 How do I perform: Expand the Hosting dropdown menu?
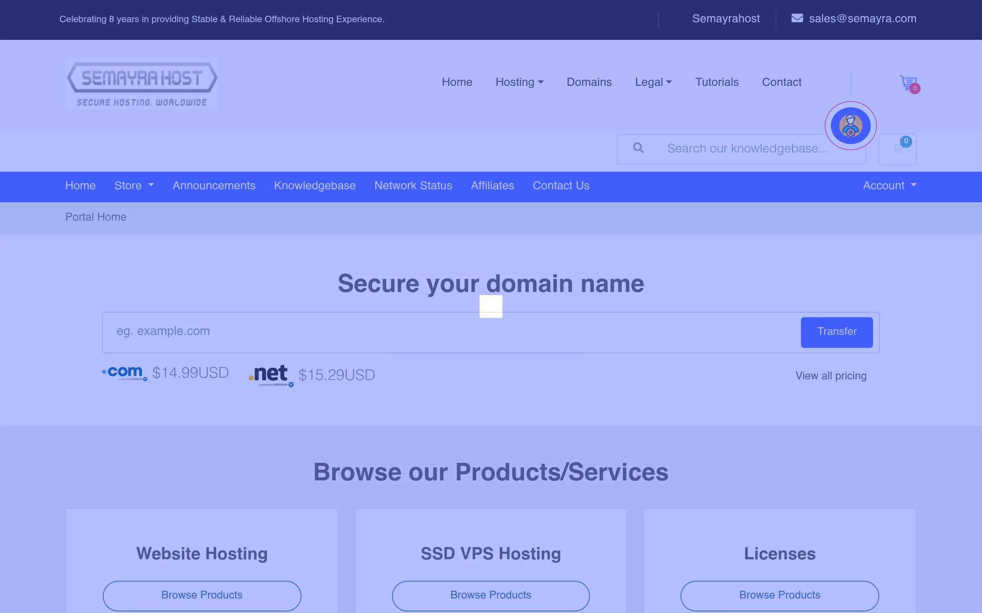[x=519, y=82]
